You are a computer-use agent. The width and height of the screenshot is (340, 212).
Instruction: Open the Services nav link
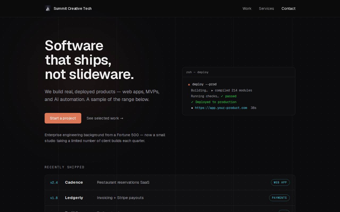coord(266,8)
